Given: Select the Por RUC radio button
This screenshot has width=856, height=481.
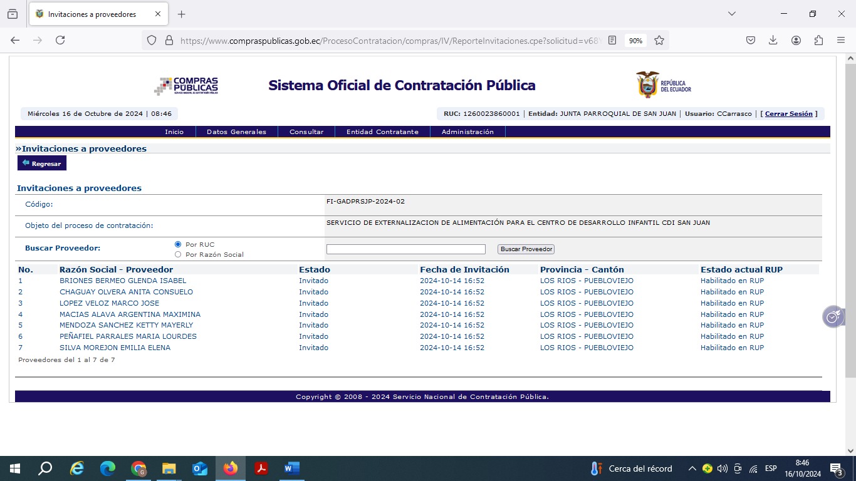Looking at the screenshot, I should click(178, 244).
